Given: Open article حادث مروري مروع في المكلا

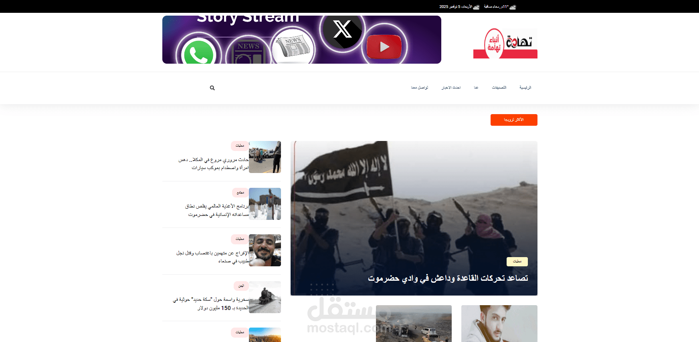Looking at the screenshot, I should tap(214, 164).
